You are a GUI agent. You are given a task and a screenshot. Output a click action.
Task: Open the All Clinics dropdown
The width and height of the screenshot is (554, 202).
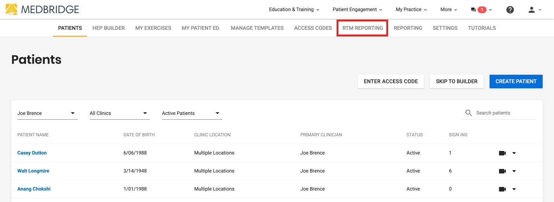(x=120, y=113)
